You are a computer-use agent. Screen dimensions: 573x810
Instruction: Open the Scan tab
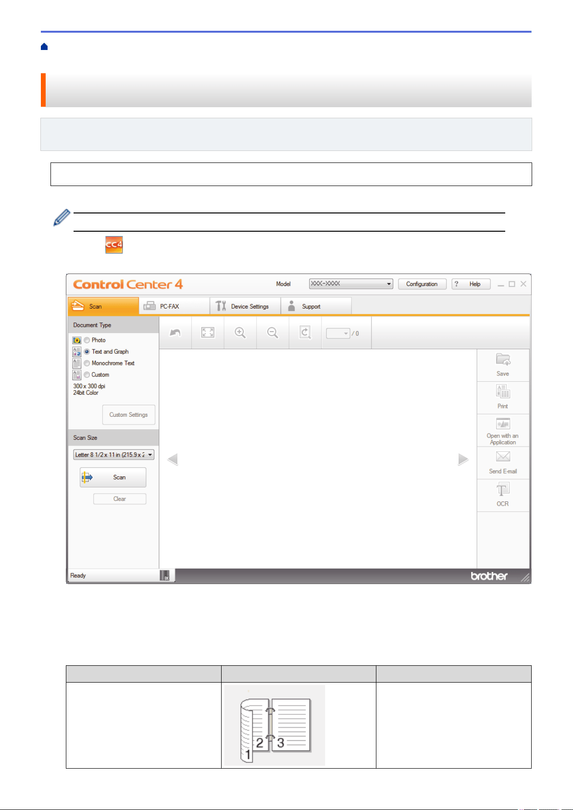click(103, 306)
